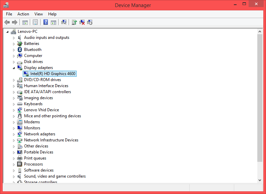Expand Sound, video and game controllers
The image size is (266, 194).
(x=14, y=177)
